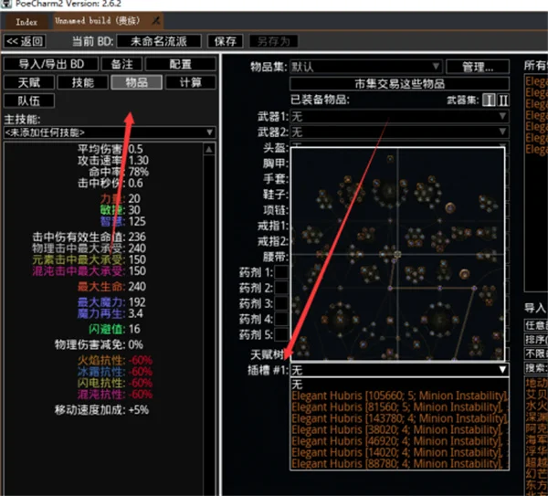This screenshot has width=548, height=496.
Task: Open the 技能 skills section
Action: (82, 82)
